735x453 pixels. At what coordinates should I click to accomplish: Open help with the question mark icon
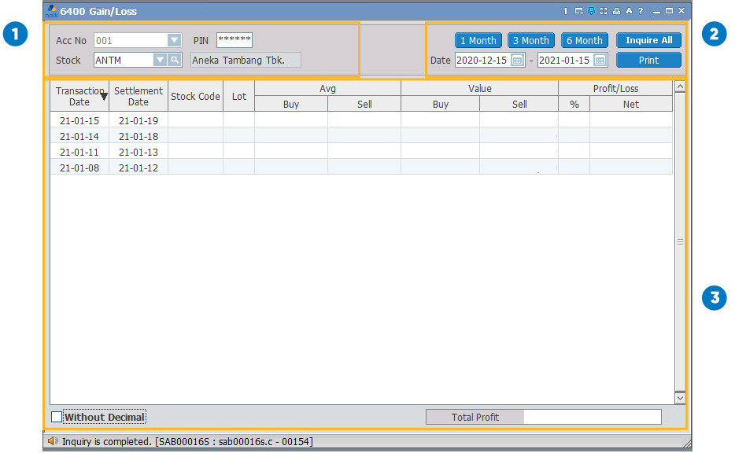coord(641,11)
